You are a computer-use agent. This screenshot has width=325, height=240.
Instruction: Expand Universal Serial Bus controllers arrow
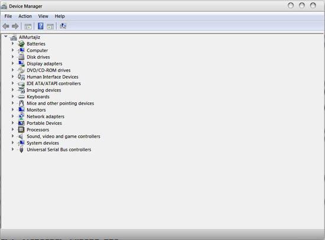coord(12,149)
